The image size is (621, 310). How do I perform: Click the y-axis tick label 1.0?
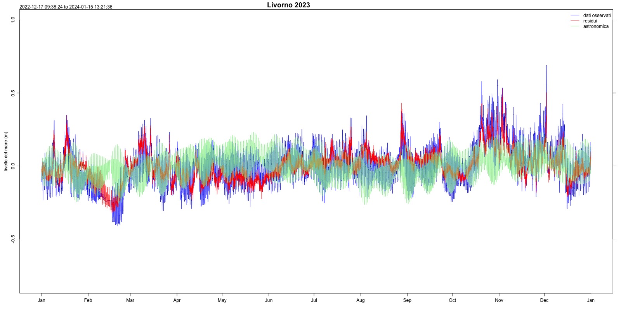click(x=13, y=20)
